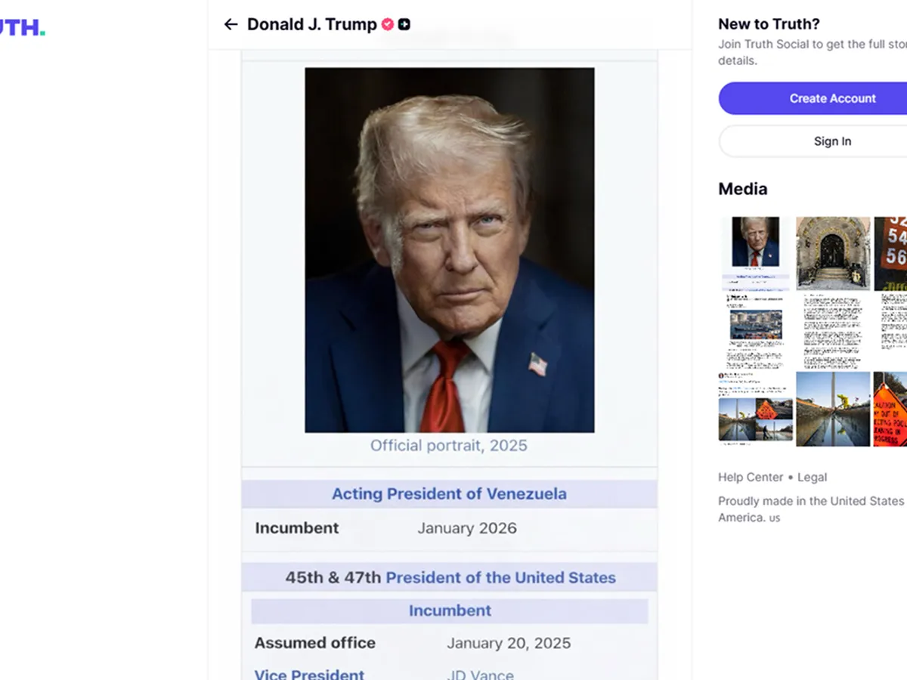The image size is (907, 680).
Task: Open the Acting President of Venezuela link
Action: (449, 493)
